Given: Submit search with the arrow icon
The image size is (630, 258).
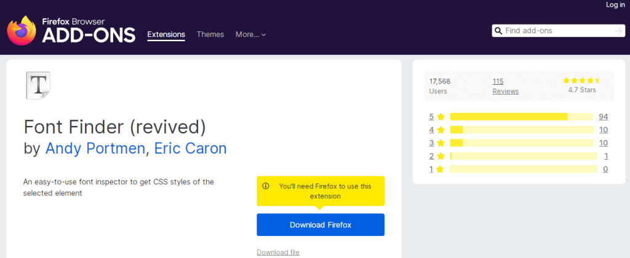Looking at the screenshot, I should pyautogui.click(x=618, y=31).
